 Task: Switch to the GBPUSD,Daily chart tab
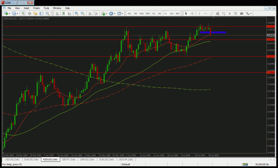click(x=88, y=160)
